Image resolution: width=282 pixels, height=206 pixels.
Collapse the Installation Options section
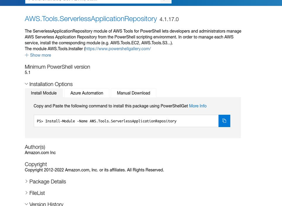point(49,84)
